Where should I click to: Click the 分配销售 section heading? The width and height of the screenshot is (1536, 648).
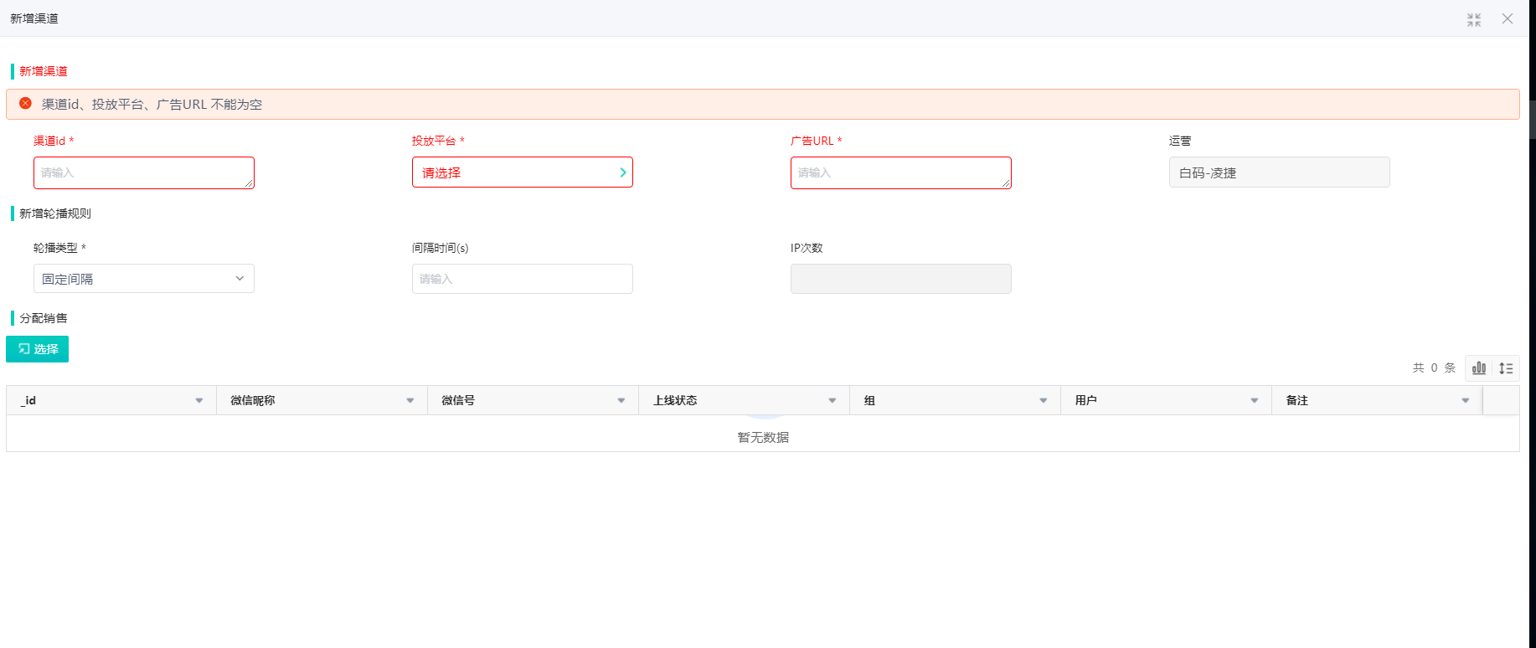(44, 318)
